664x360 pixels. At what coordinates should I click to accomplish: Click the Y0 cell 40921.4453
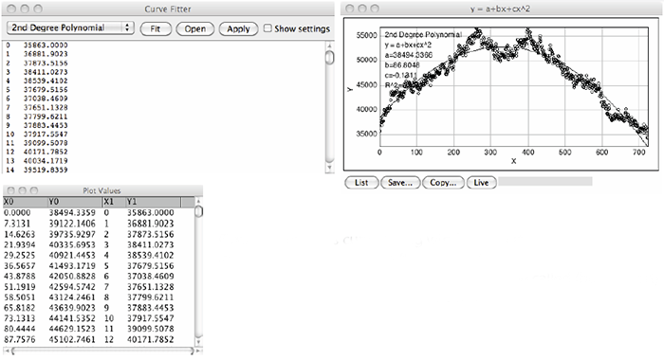click(72, 255)
